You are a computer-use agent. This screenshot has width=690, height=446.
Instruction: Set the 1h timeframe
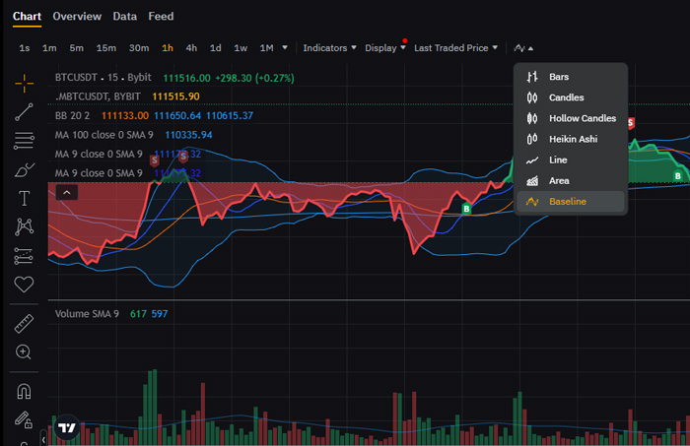[168, 48]
